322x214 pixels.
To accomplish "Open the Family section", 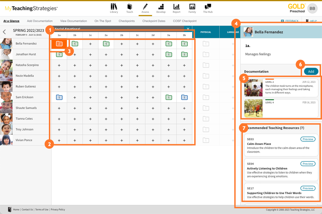I will pyautogui.click(x=192, y=8).
